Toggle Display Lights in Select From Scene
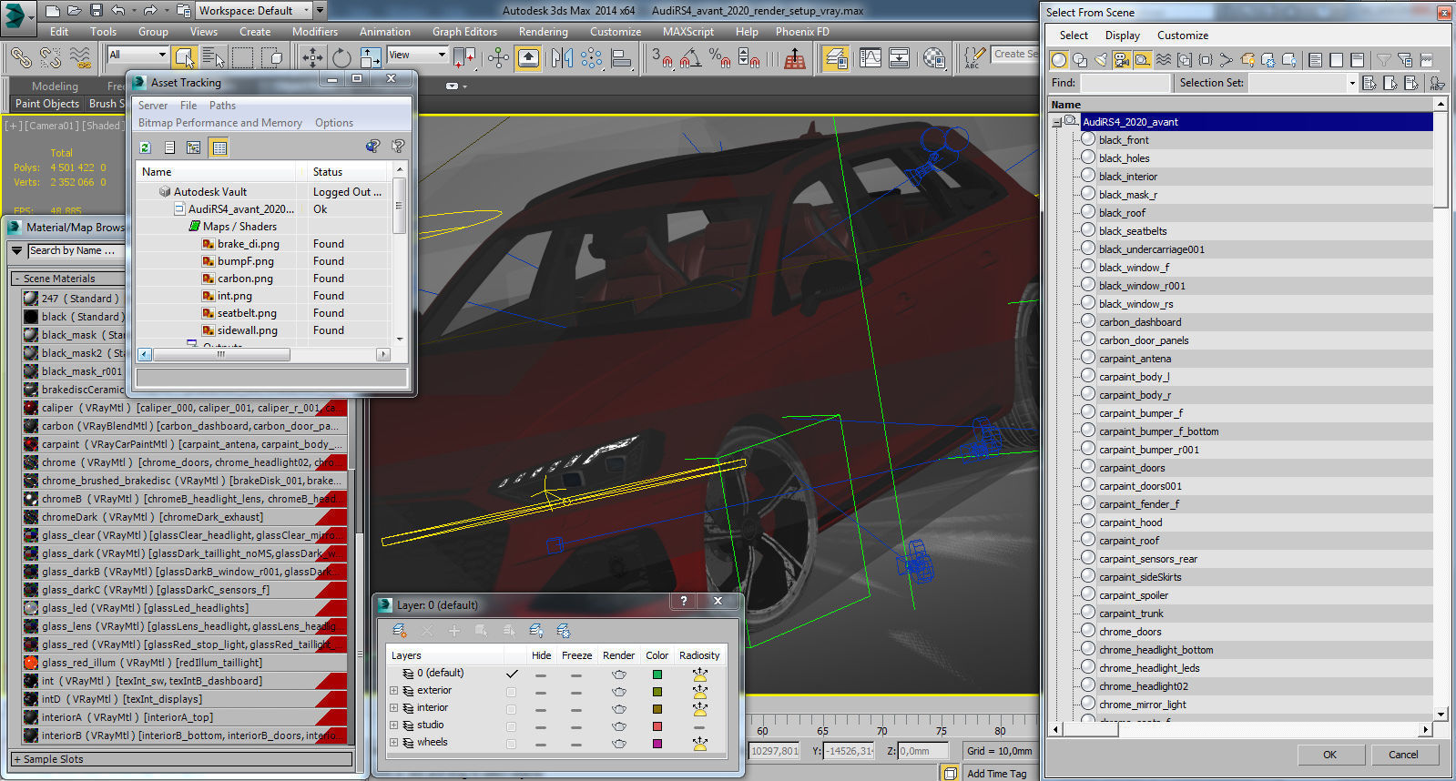Viewport: 1456px width, 781px height. pyautogui.click(x=1101, y=60)
